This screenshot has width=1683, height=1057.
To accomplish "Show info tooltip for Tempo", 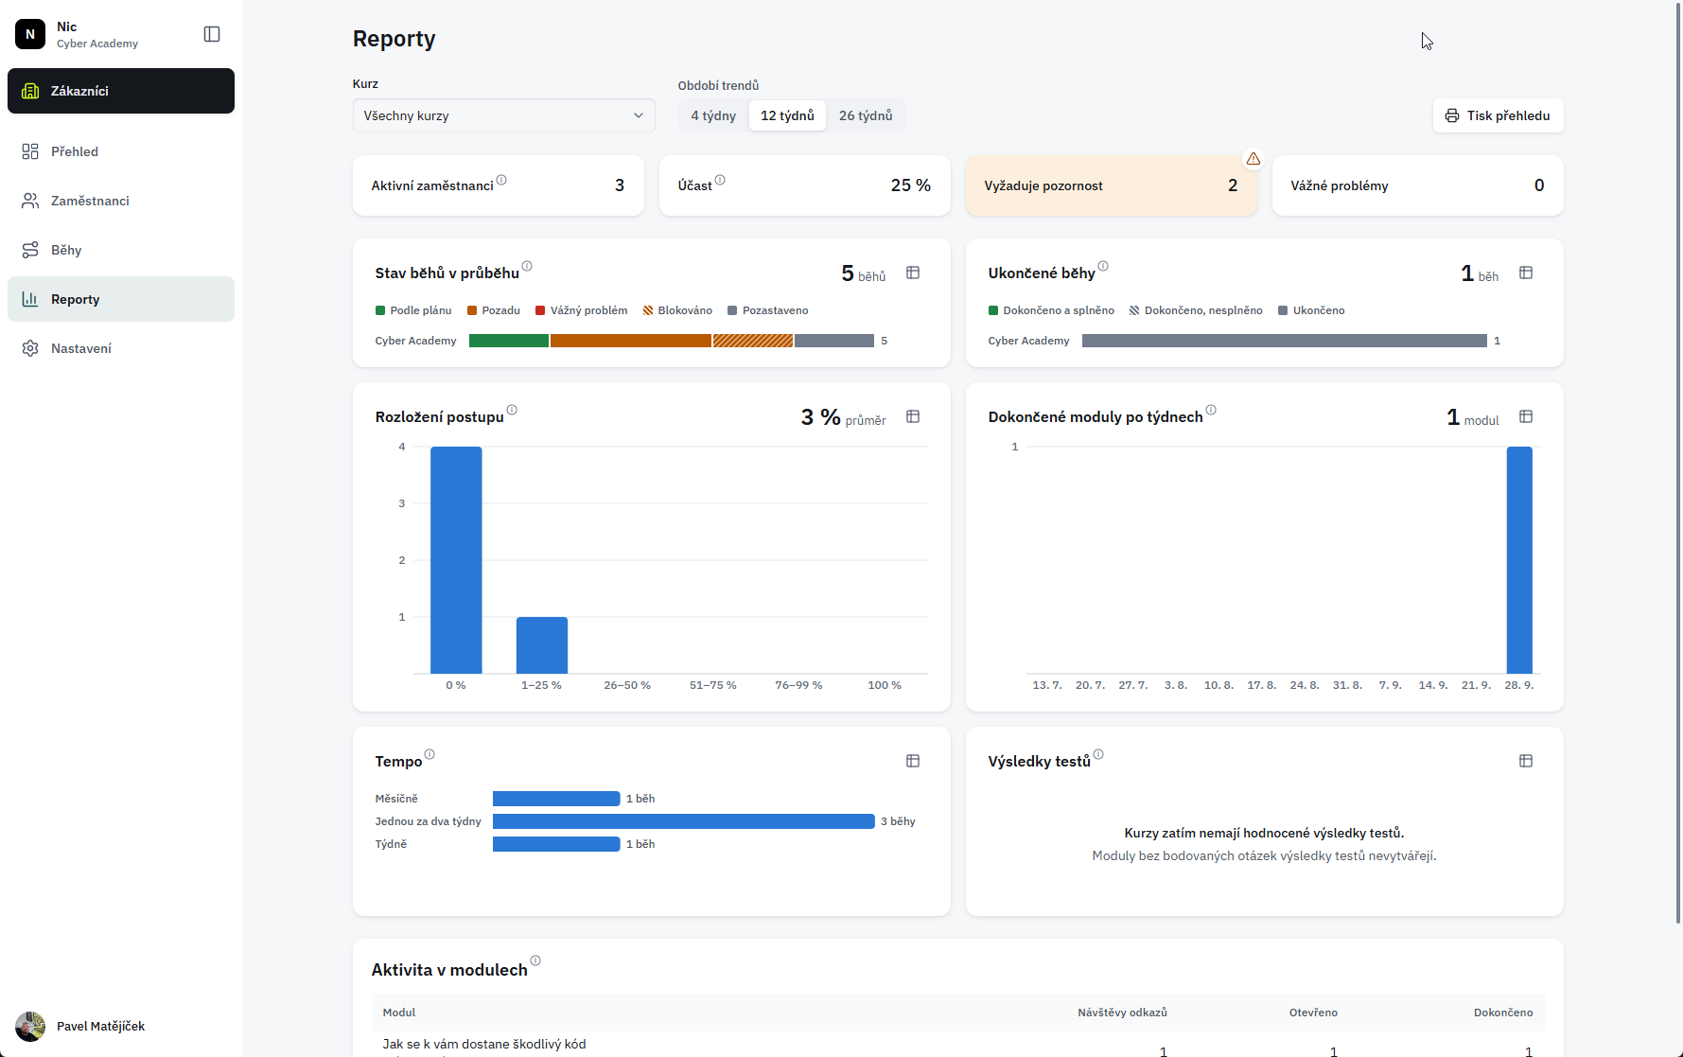I will click(430, 754).
